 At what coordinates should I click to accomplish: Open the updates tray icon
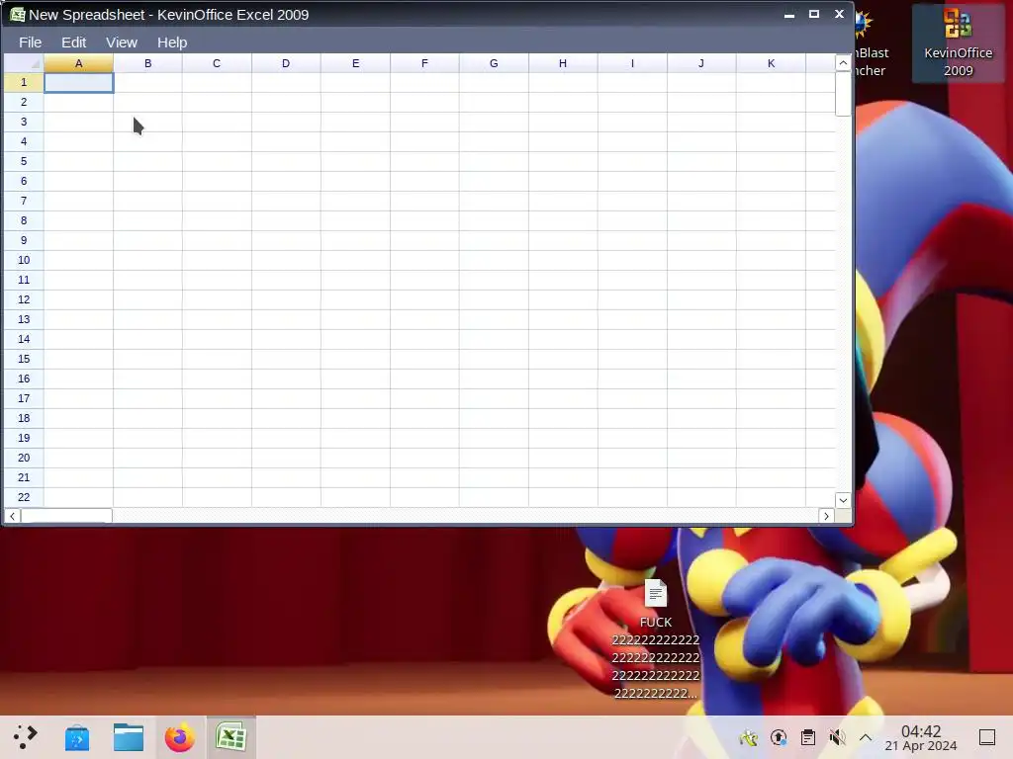tap(779, 737)
